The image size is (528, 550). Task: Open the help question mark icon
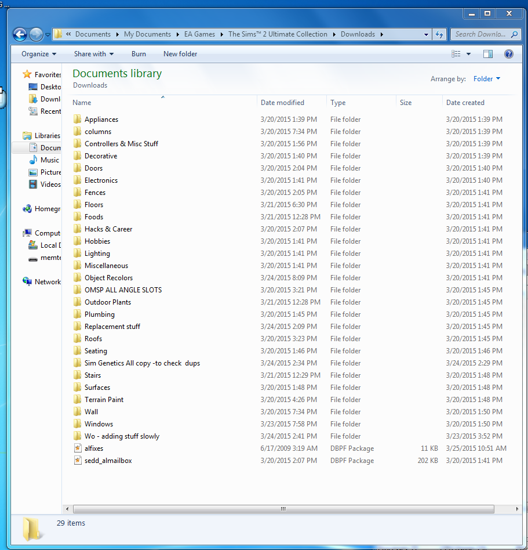click(508, 54)
